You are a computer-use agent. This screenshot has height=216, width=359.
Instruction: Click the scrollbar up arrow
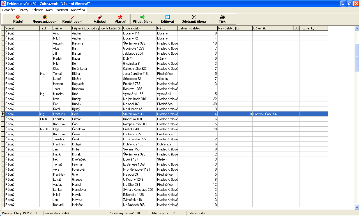tap(357, 28)
